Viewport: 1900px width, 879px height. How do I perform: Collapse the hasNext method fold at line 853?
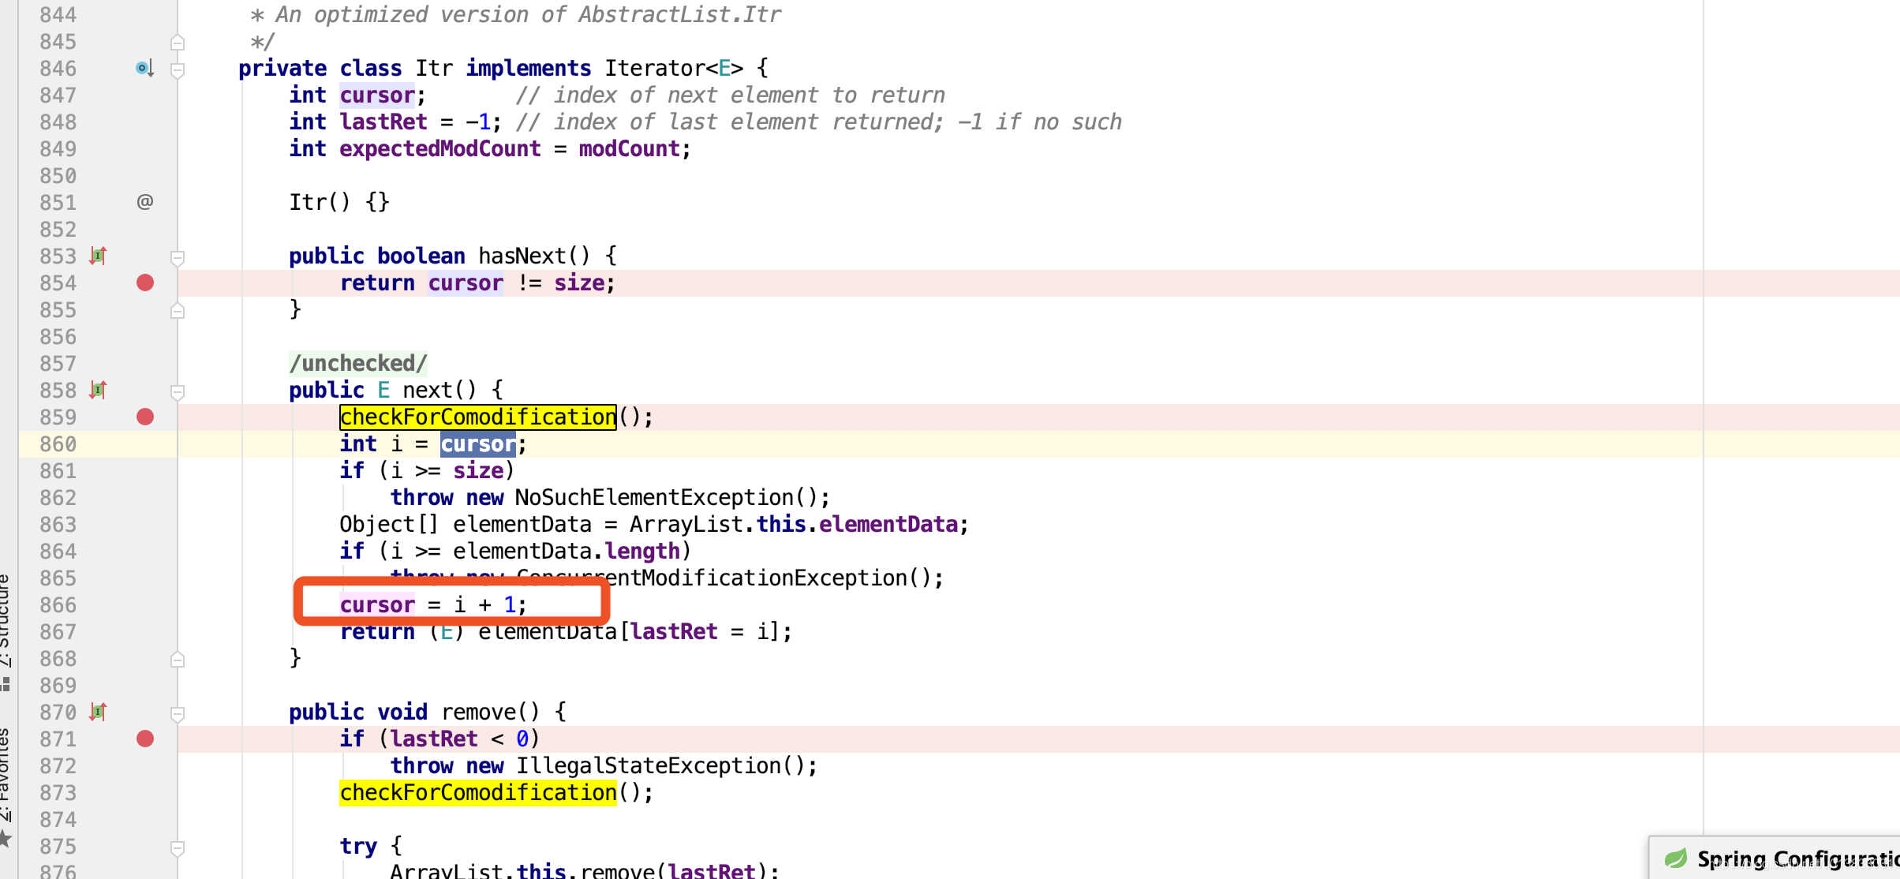click(178, 258)
